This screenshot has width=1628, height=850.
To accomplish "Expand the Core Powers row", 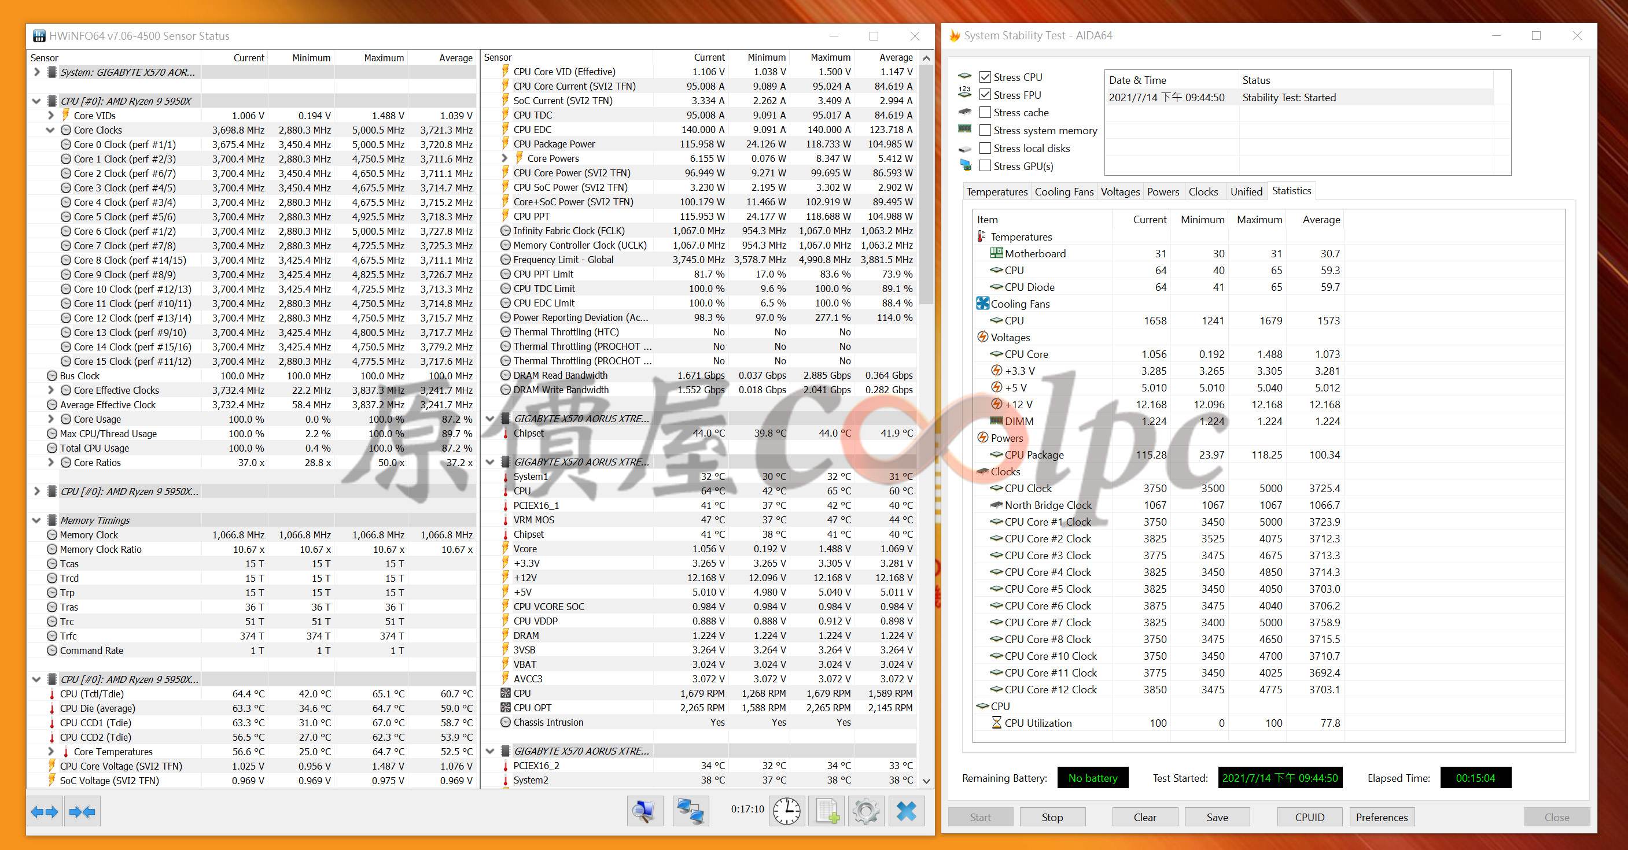I will (504, 158).
